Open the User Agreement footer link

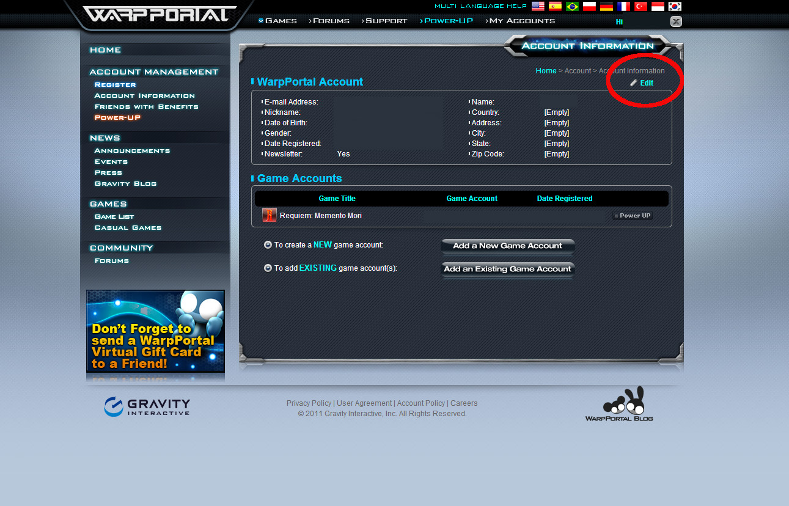364,403
